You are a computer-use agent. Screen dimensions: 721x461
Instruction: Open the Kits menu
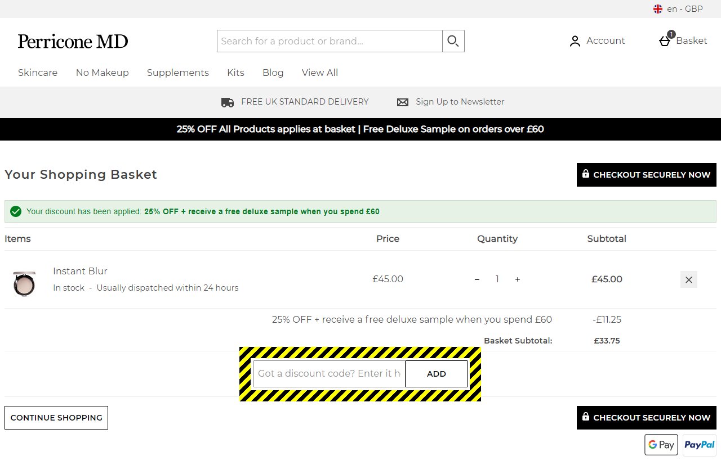(235, 73)
